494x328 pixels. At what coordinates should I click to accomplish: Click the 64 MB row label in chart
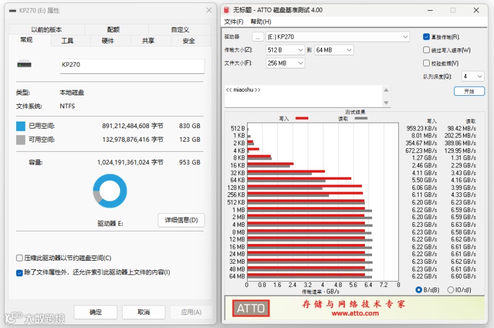coord(237,276)
